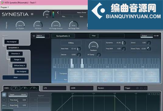Click the File... button
163x111 pixels.
pyautogui.click(x=64, y=17)
